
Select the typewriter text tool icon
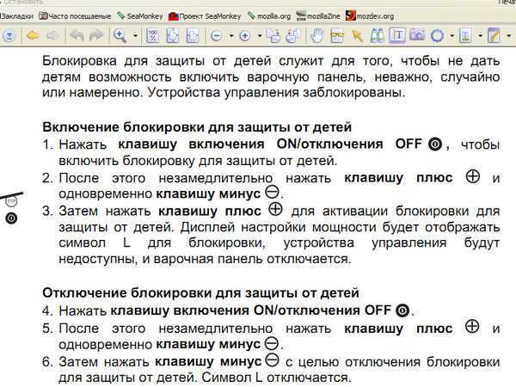[465, 35]
